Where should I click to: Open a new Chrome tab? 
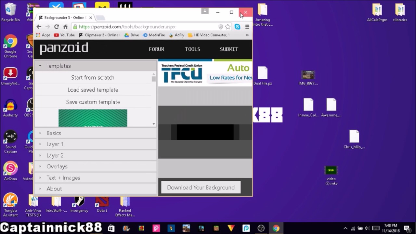pos(100,18)
